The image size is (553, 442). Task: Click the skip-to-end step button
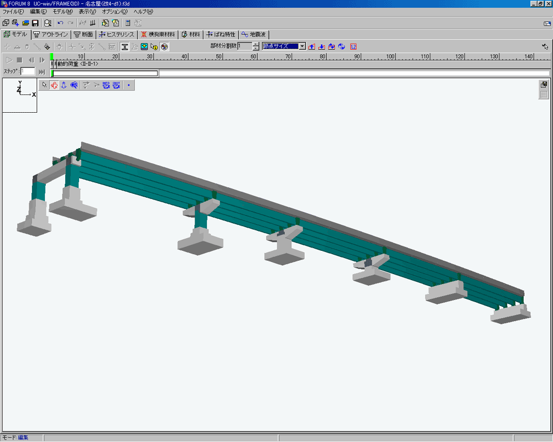click(41, 71)
